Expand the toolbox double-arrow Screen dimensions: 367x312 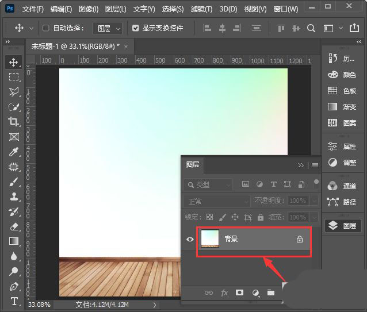pos(7,41)
